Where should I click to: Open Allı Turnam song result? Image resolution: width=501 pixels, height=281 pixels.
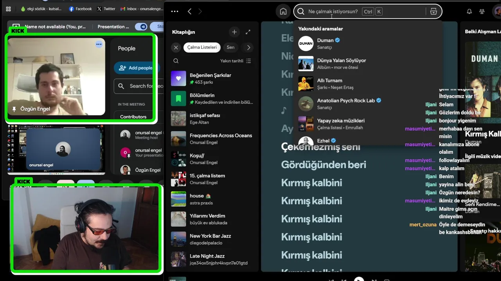368,84
